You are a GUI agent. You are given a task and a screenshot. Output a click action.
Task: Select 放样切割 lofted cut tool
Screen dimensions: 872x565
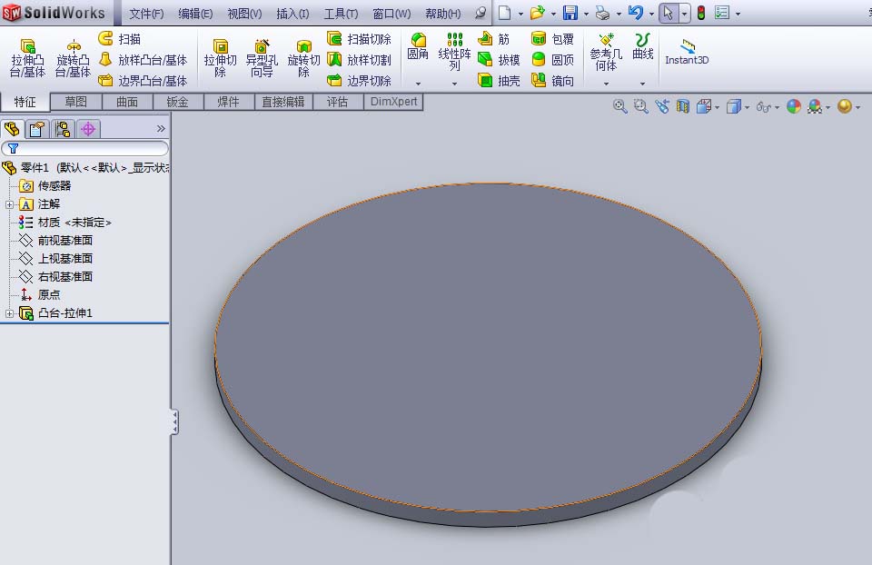point(360,60)
